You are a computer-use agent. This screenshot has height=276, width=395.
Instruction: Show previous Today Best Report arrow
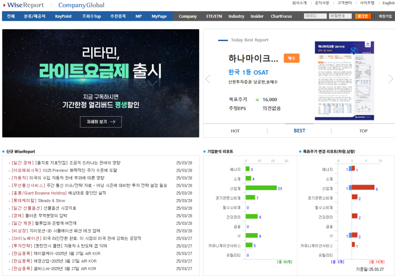(208, 79)
